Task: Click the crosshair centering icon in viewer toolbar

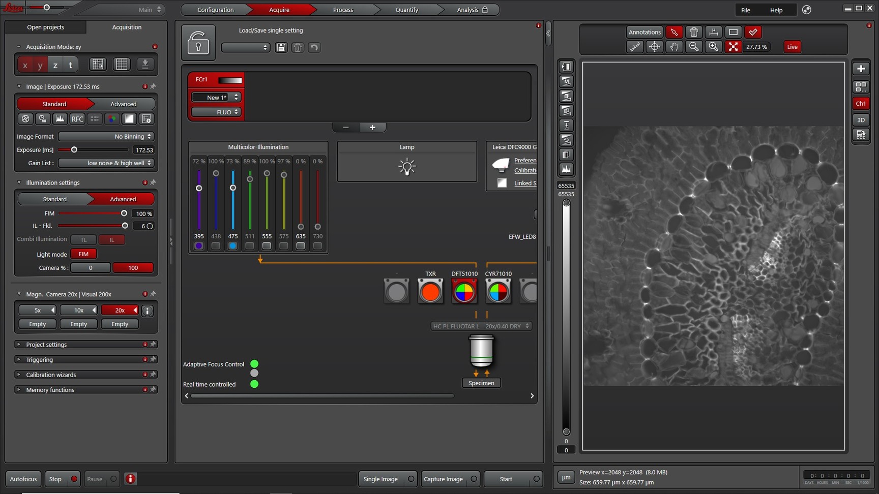Action: tap(654, 47)
